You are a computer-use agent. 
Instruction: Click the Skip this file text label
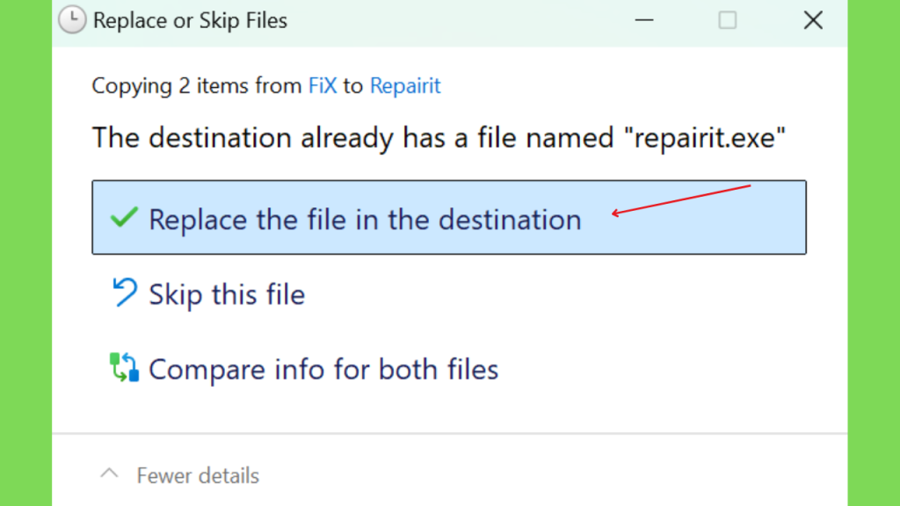click(227, 294)
